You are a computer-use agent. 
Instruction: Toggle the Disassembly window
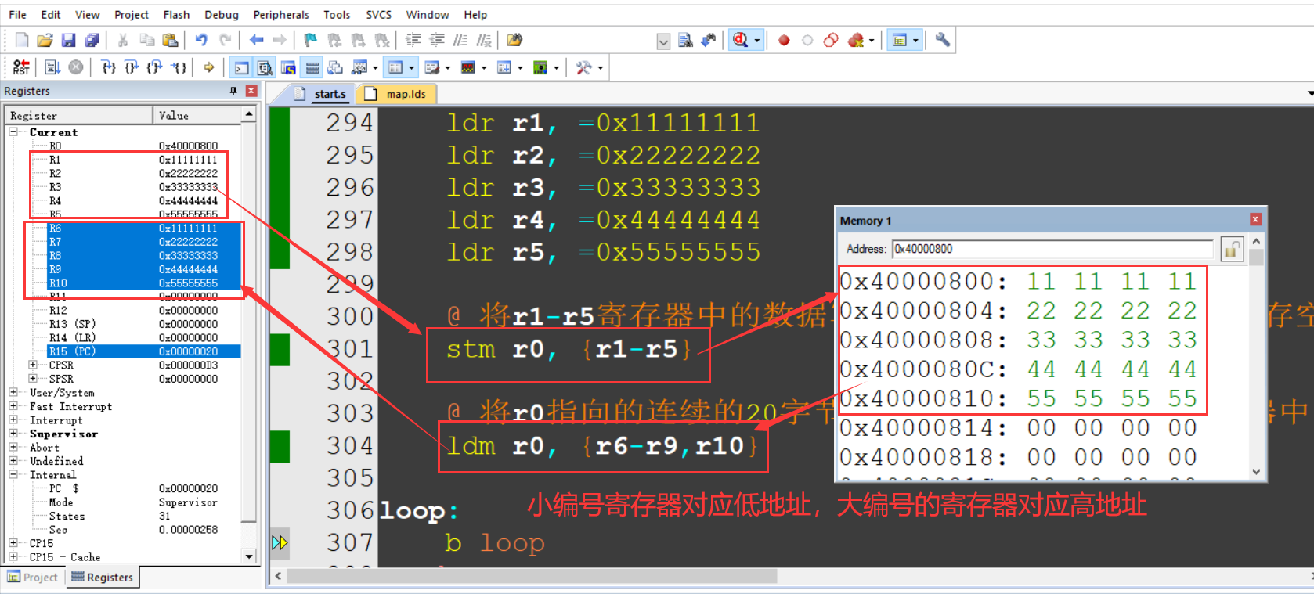coord(265,68)
